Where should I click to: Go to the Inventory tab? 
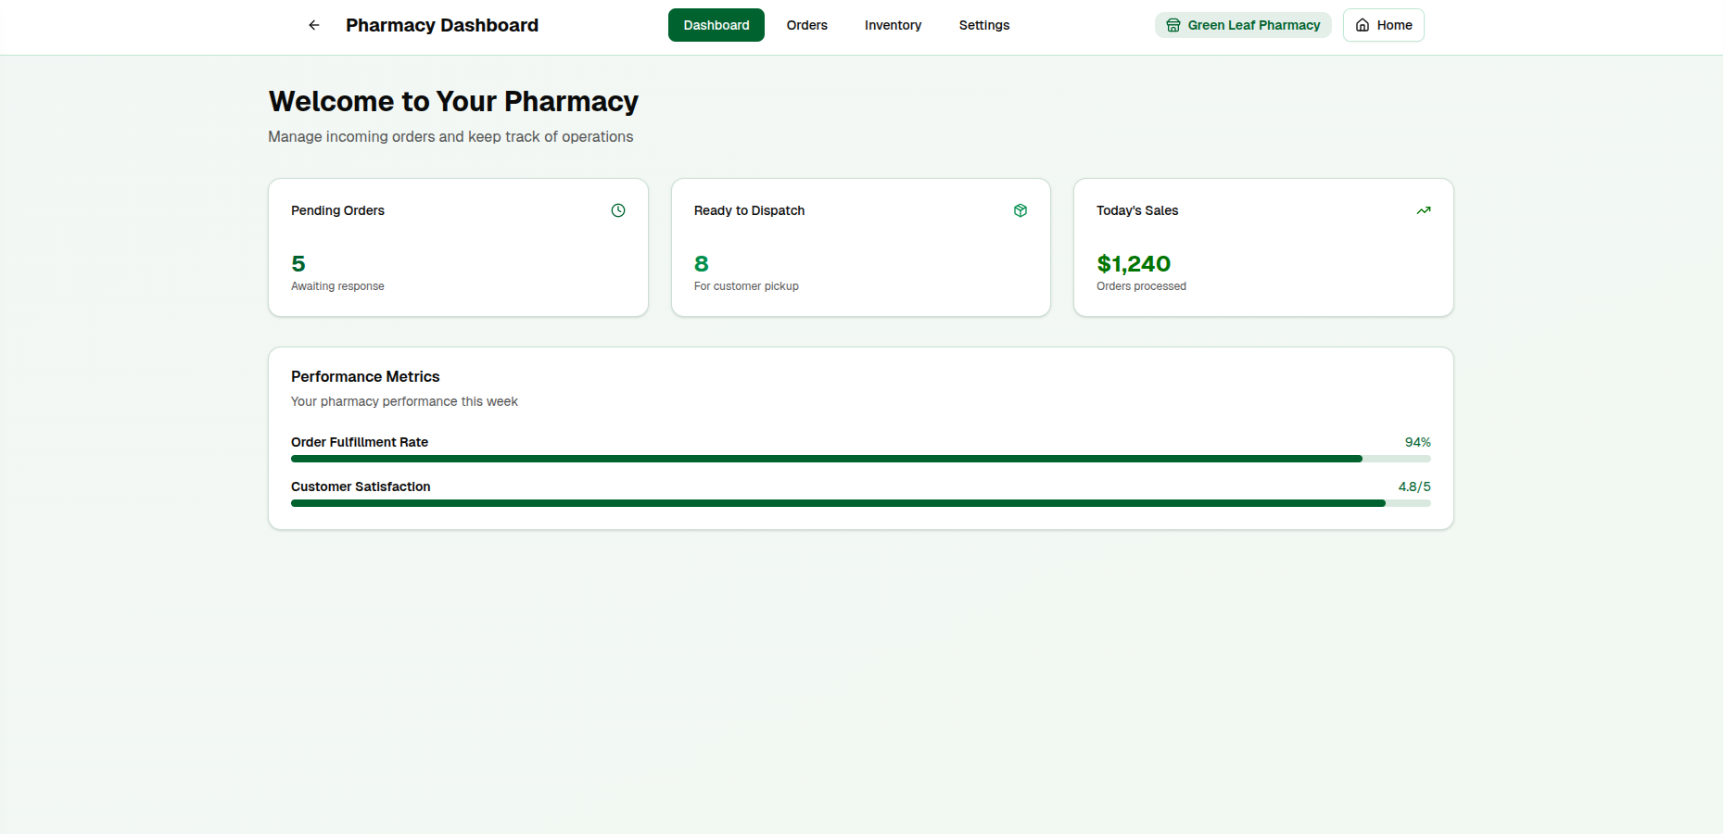tap(893, 25)
